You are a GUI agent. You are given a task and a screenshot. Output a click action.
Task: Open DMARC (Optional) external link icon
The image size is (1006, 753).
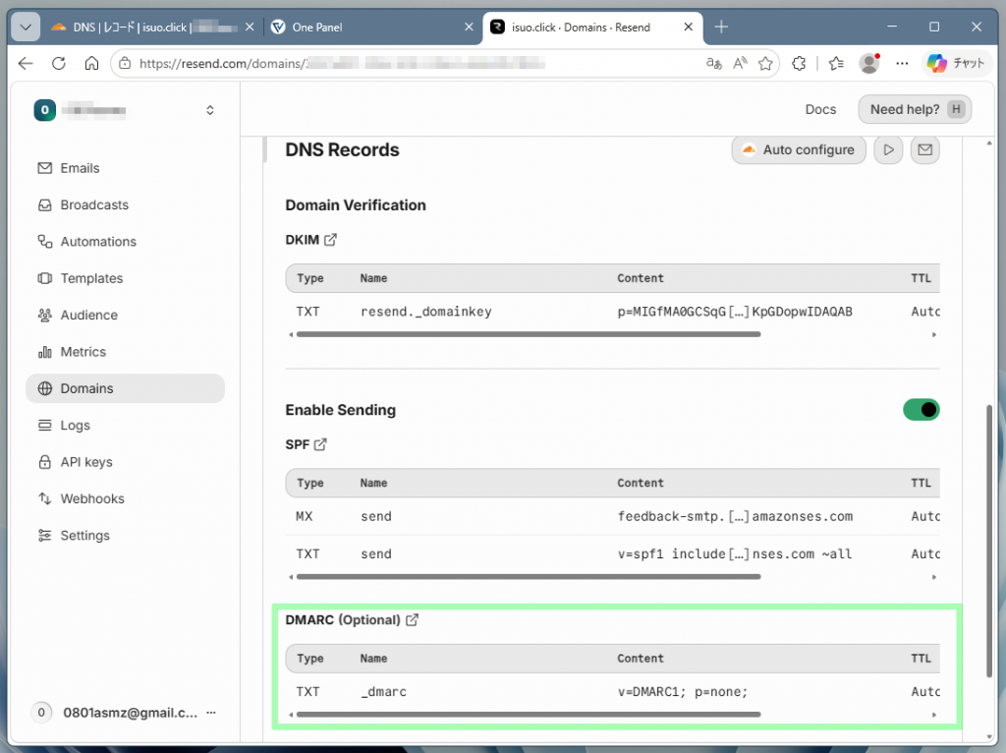(x=412, y=620)
